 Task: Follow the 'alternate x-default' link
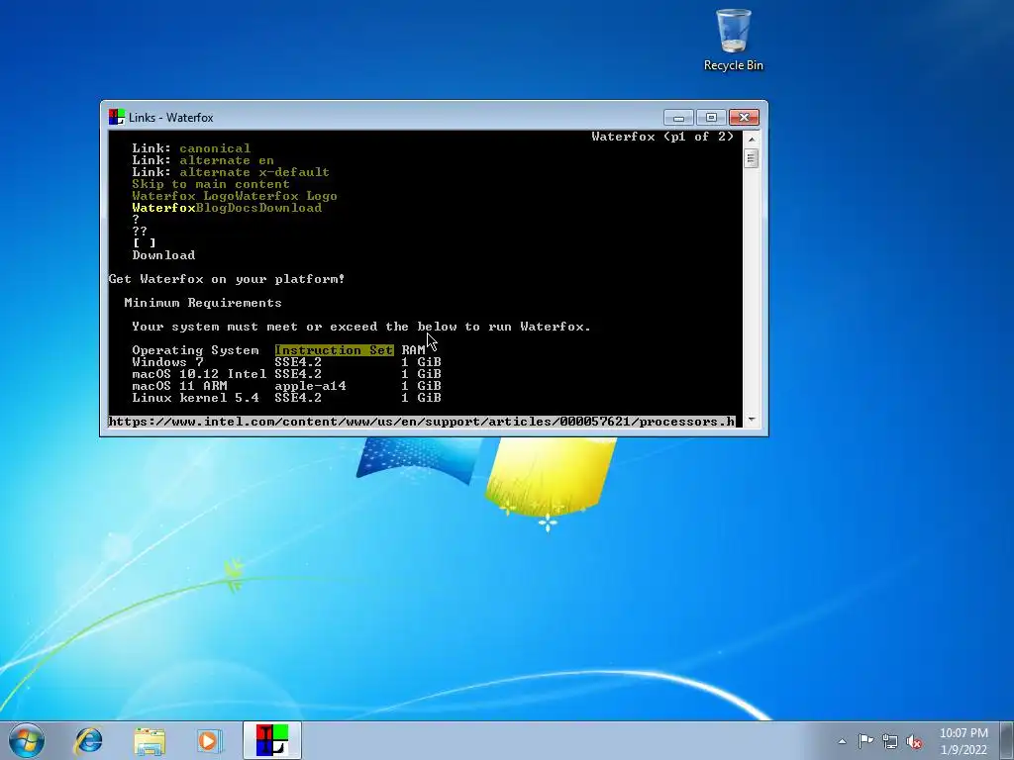[254, 172]
